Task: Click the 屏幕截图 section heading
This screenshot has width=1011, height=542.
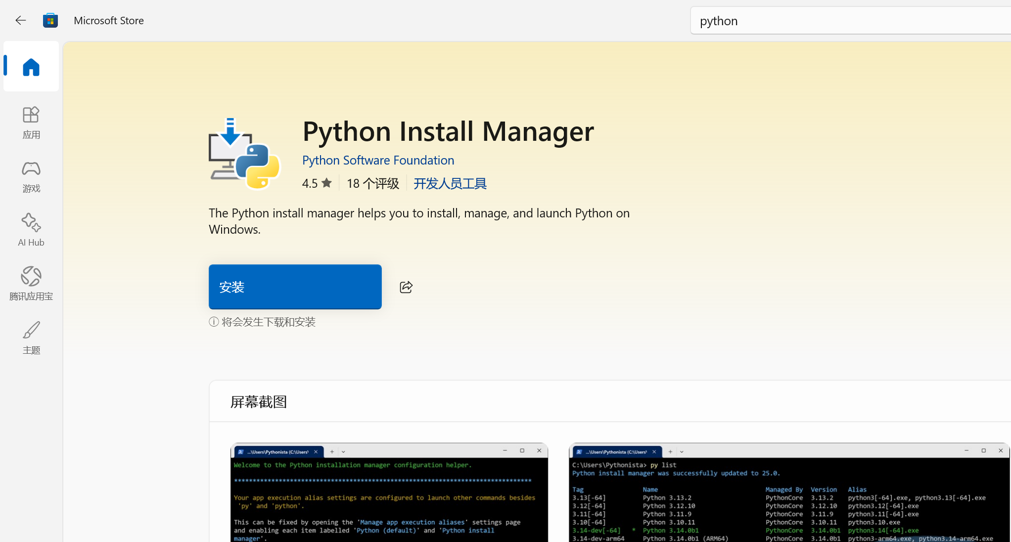Action: pyautogui.click(x=259, y=402)
